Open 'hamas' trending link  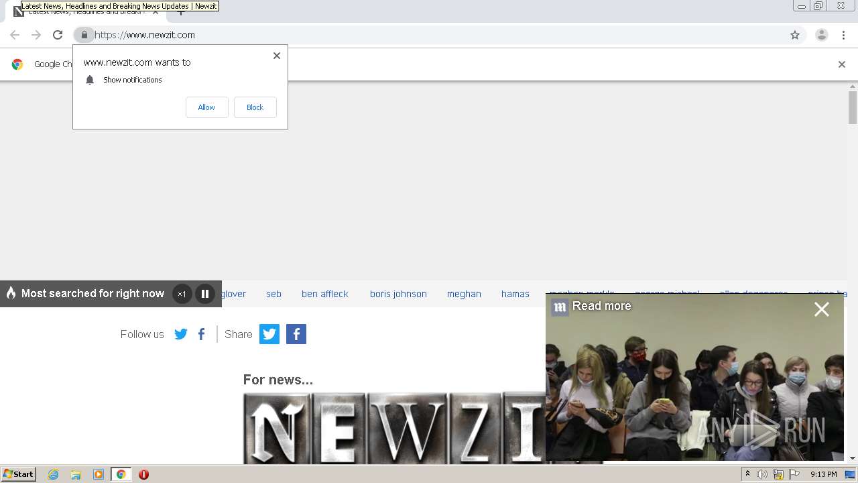click(515, 294)
